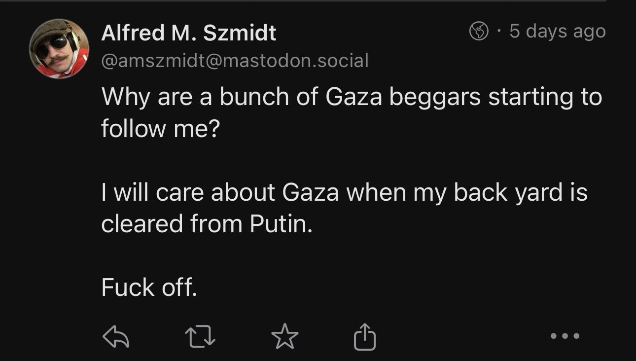Favorite the post with the star icon
The width and height of the screenshot is (636, 361).
(284, 336)
